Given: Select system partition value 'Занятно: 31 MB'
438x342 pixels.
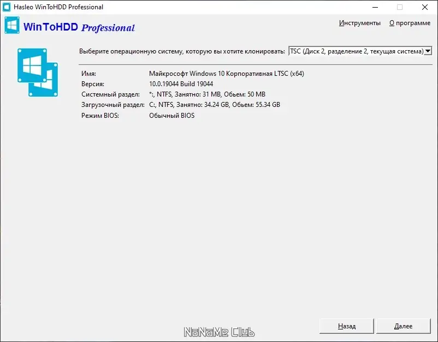Looking at the screenshot, I should 198,94.
